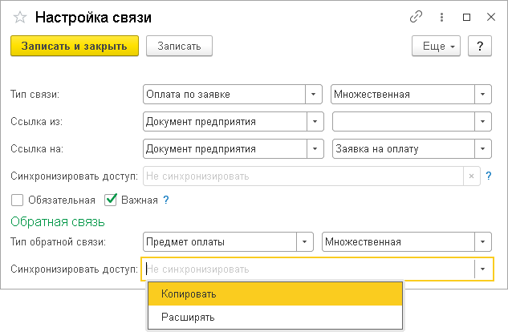
Task: Expand the Предмет оплаты dropdown
Action: tap(304, 241)
